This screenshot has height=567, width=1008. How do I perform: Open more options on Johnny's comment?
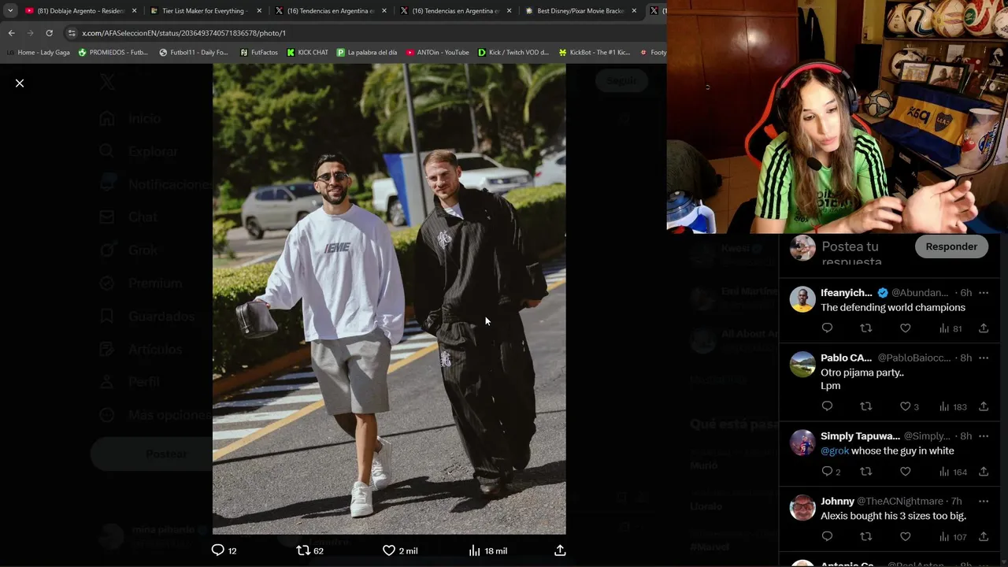[984, 501]
